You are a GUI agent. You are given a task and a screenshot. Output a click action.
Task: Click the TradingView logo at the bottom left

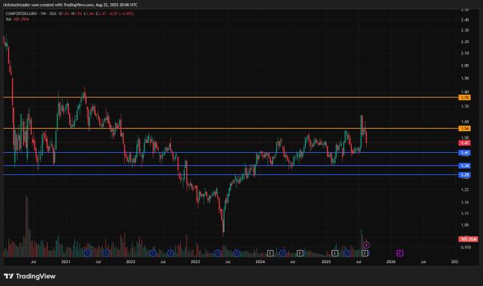click(x=29, y=276)
